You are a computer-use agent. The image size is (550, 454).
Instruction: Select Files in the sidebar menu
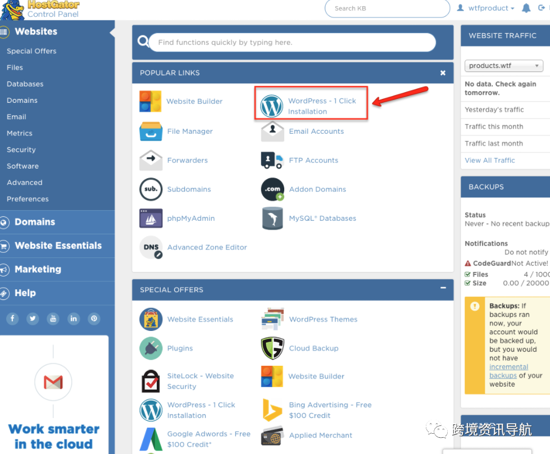click(x=15, y=67)
